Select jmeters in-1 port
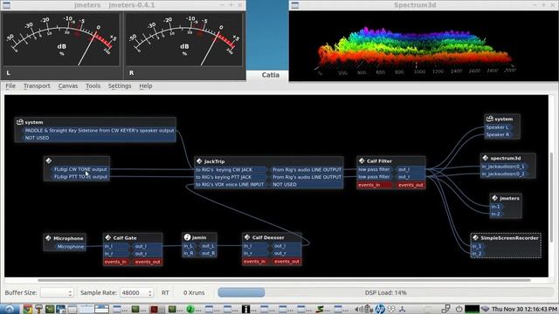Image resolution: width=559 pixels, height=314 pixels. [497, 207]
